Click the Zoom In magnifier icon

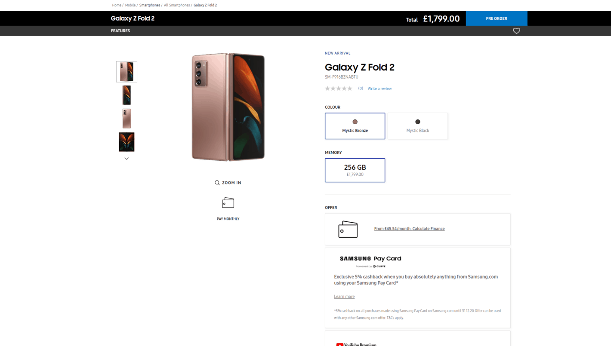click(217, 183)
